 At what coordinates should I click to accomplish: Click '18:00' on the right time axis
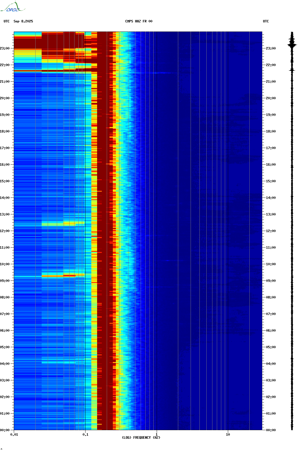[271, 131]
